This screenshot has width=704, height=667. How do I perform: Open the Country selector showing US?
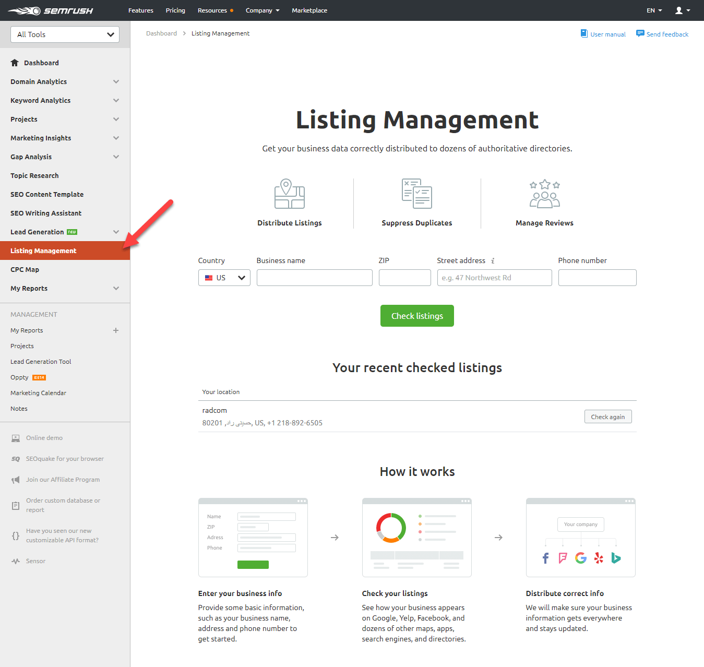click(x=224, y=277)
